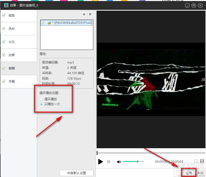Image resolution: width=206 pixels, height=177 pixels.
Task: Close the 效果 window
Action: point(200,5)
